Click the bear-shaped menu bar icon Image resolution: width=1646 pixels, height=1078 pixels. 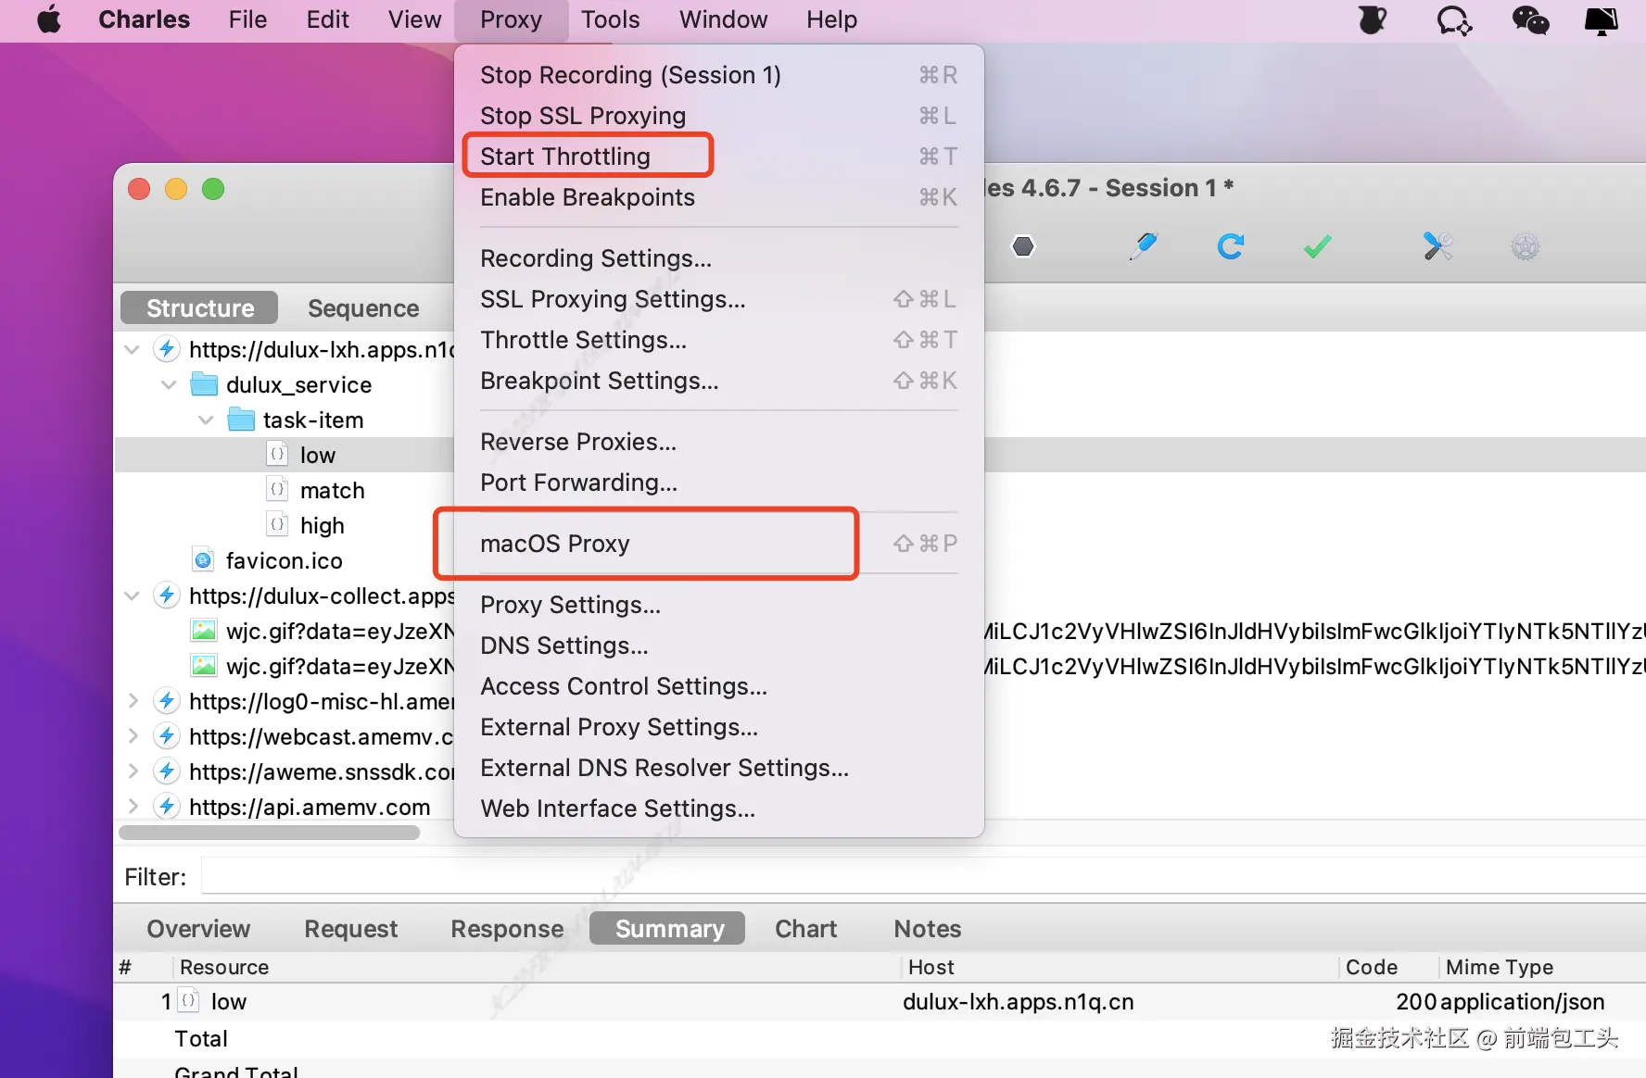1372,19
